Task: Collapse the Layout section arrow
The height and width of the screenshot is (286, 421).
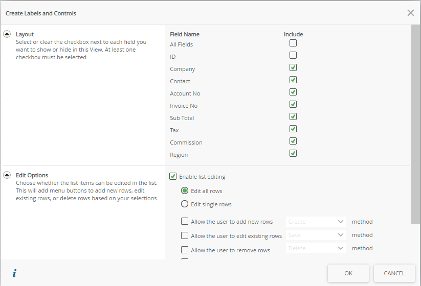Action: pos(7,34)
